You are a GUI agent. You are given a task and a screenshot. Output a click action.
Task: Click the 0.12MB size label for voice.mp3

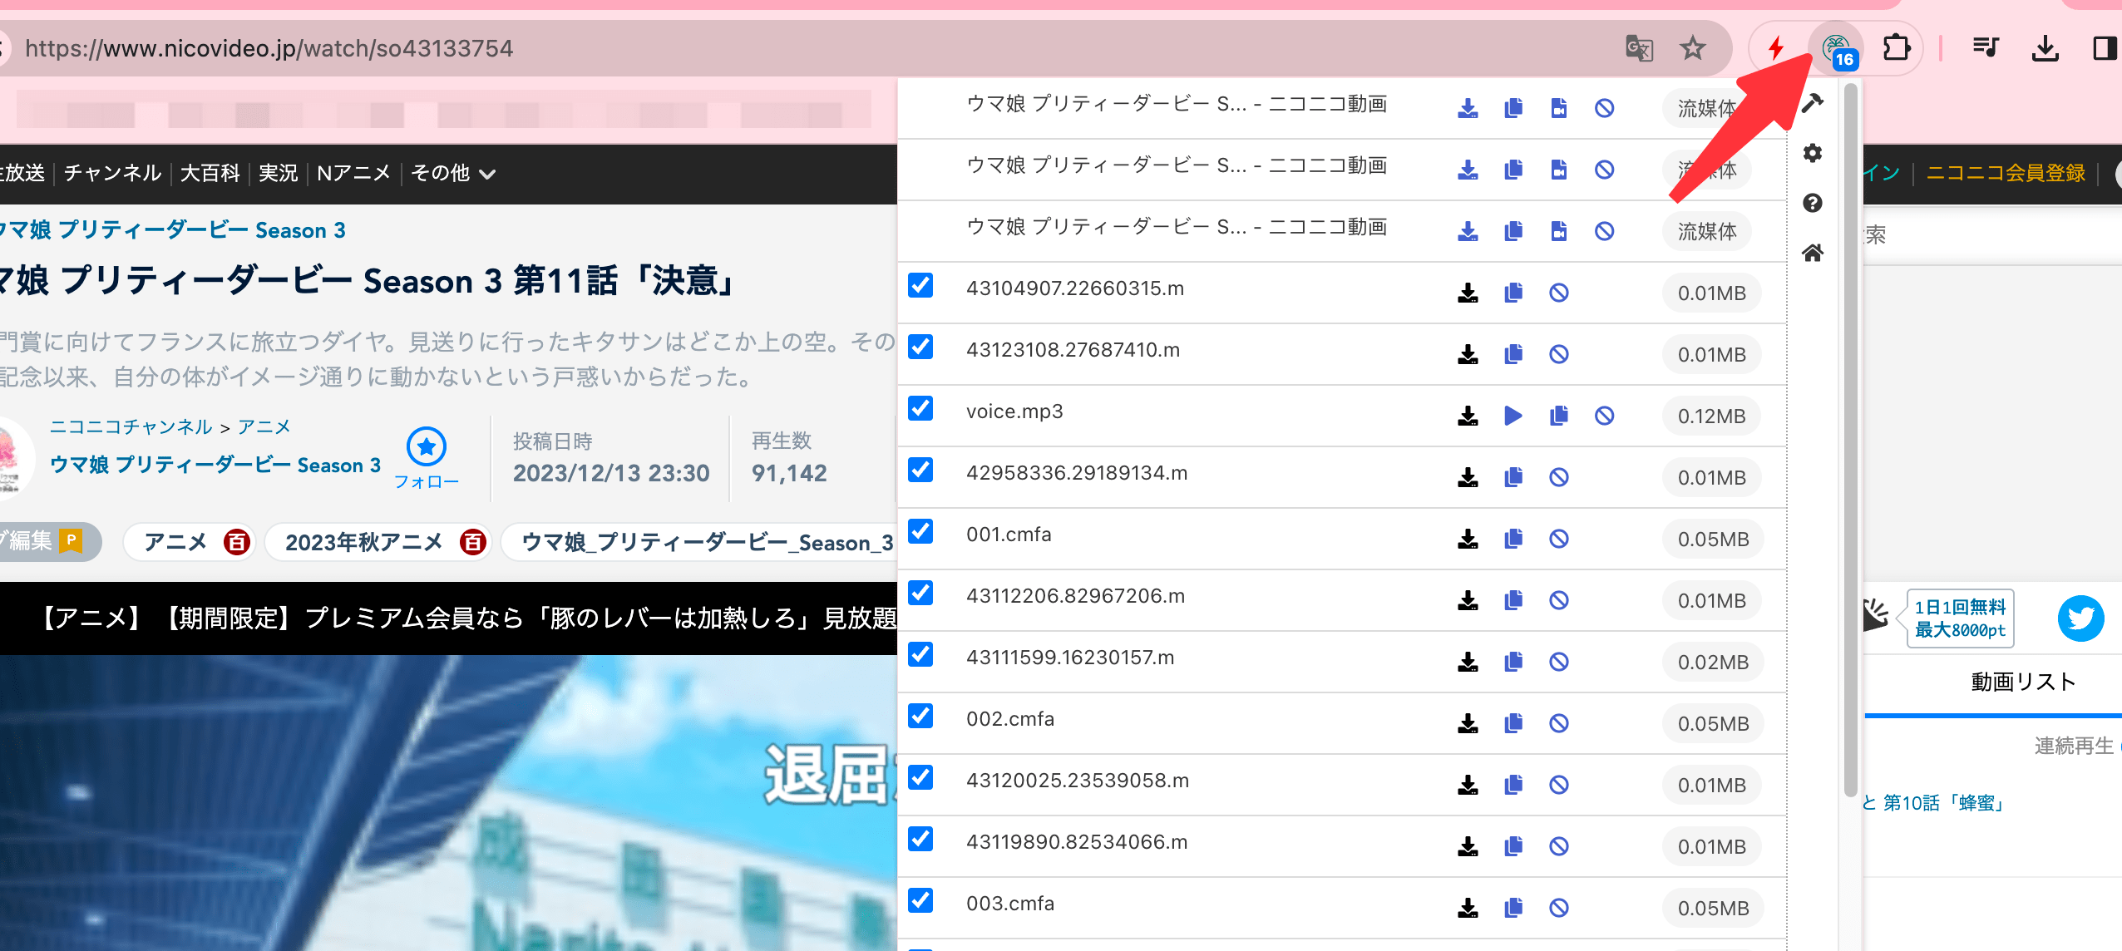[1711, 416]
